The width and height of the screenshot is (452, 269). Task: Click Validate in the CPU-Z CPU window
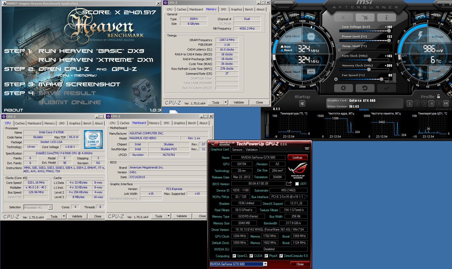tap(77, 216)
